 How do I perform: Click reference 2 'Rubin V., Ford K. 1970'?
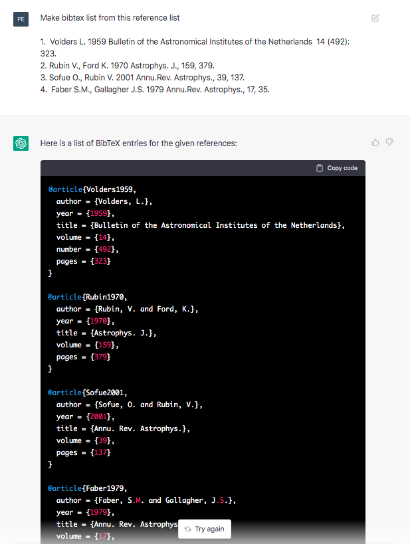pyautogui.click(x=128, y=66)
